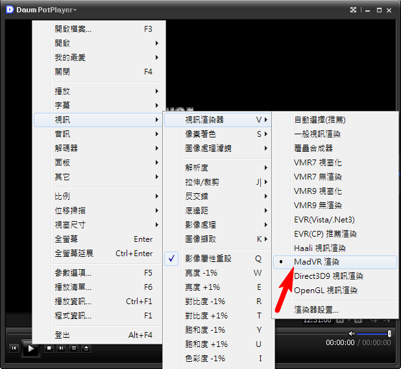Click the previous track button
Viewport: 401px width, 369px height.
click(14, 348)
